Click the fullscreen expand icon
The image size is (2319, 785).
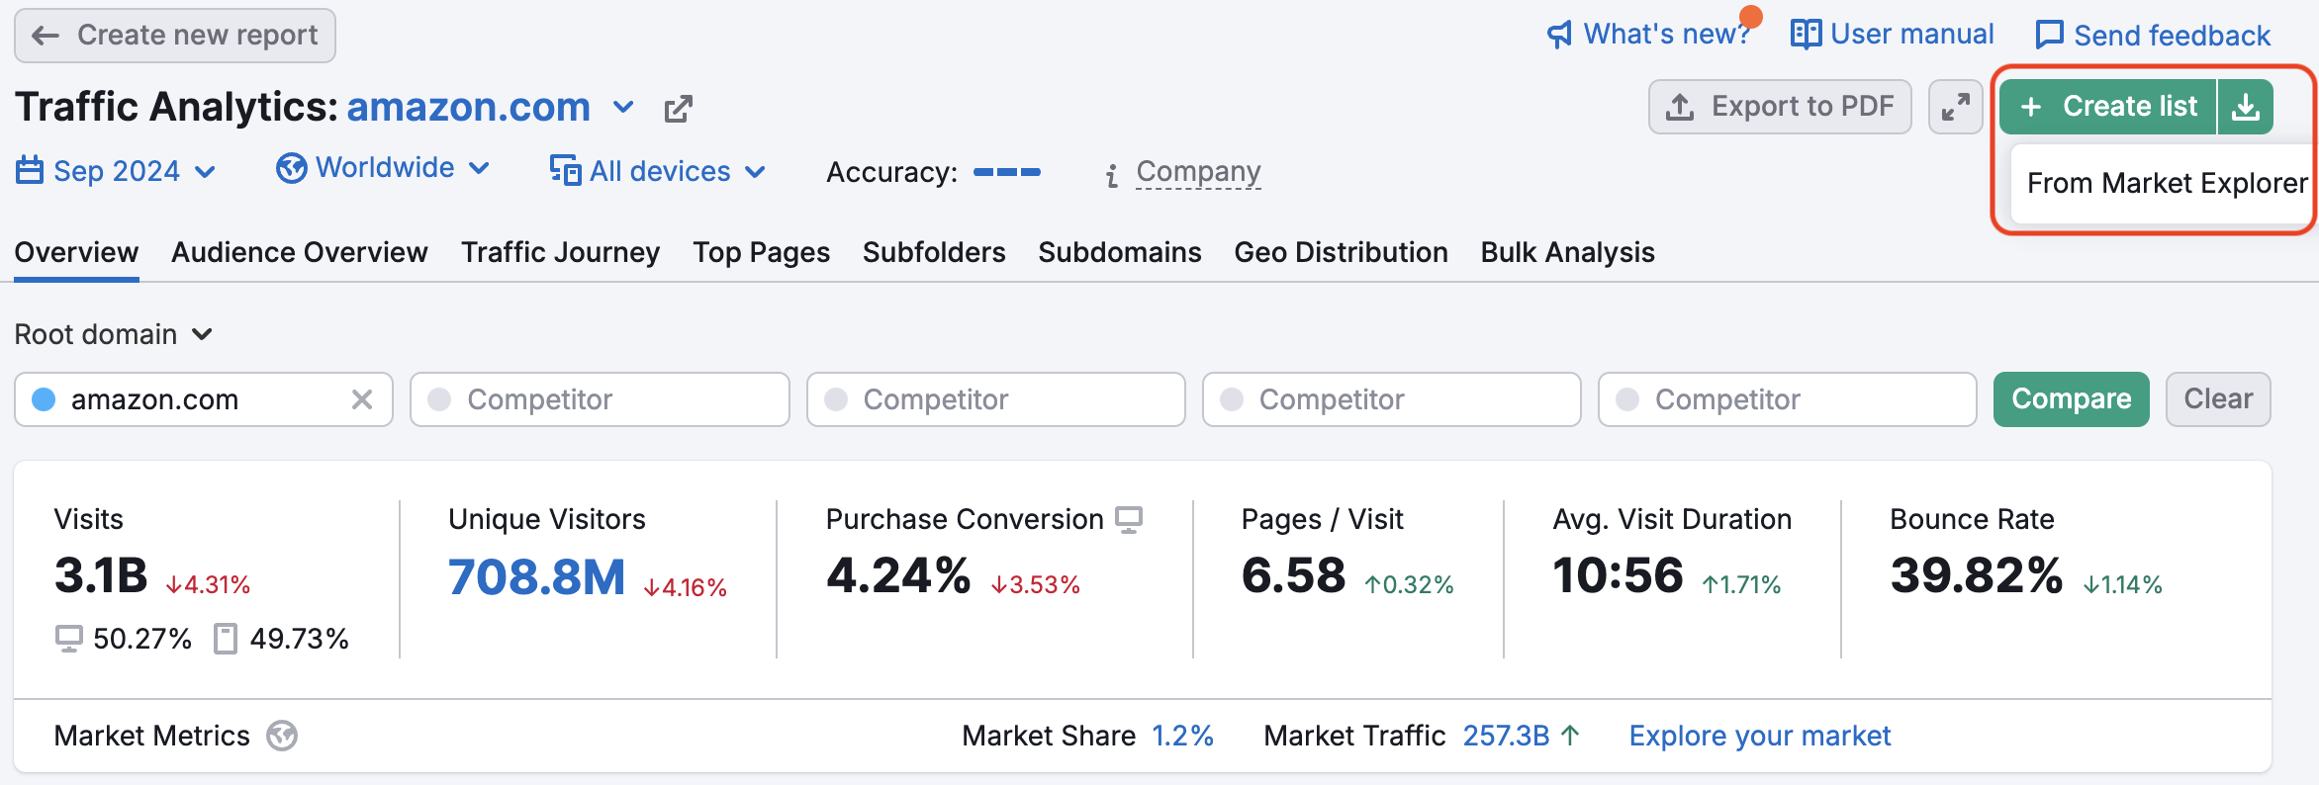point(1955,107)
